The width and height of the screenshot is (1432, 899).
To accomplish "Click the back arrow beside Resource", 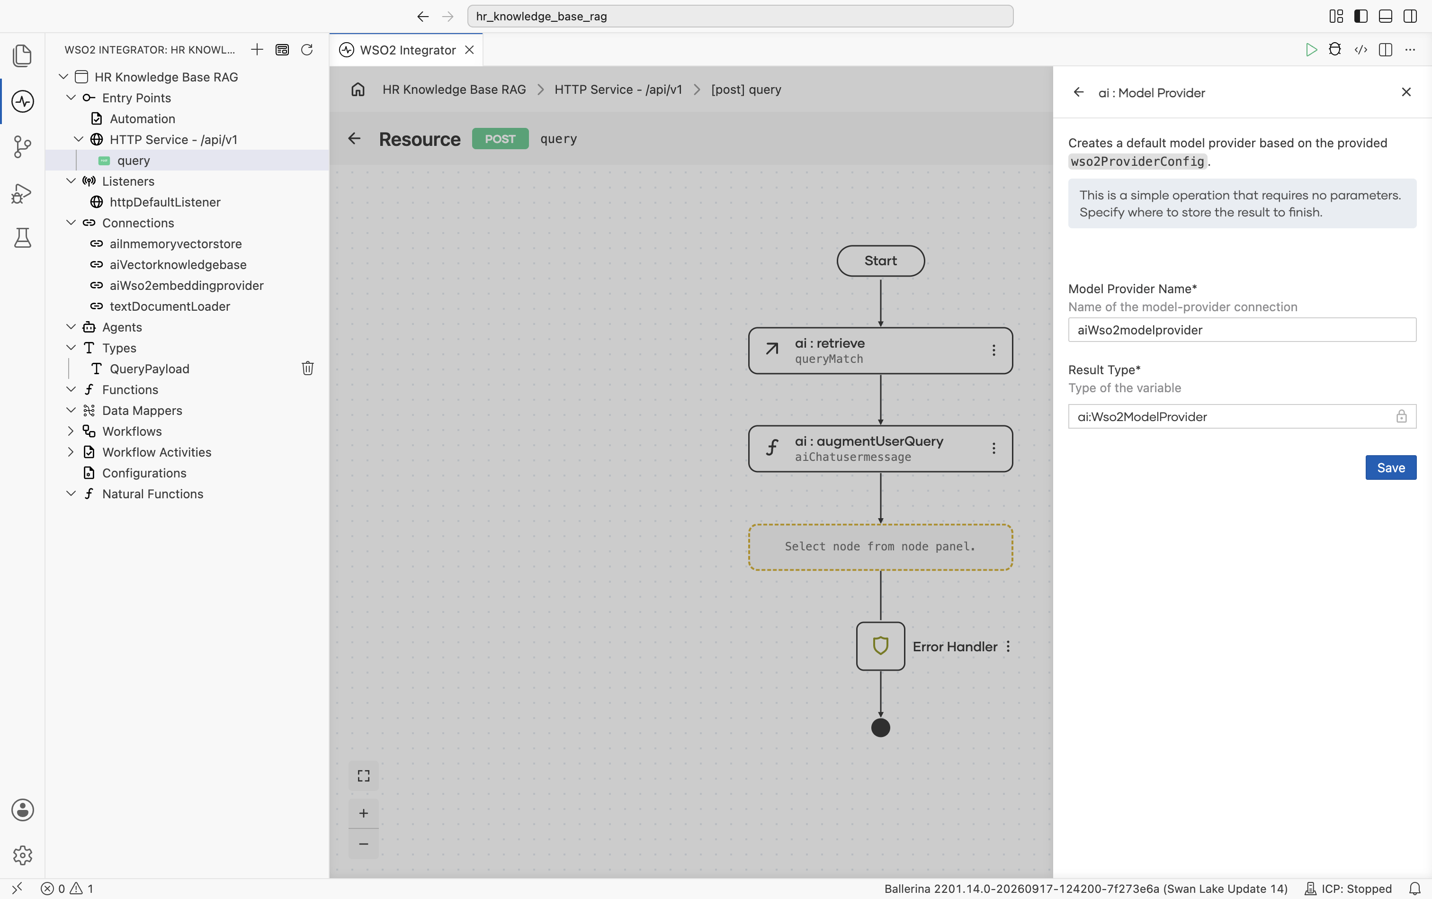I will click(354, 138).
